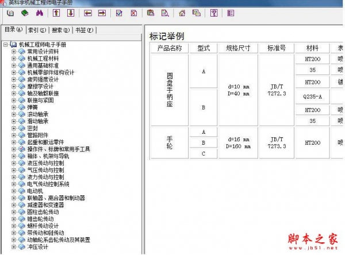This screenshot has width=345, height=255.
Task: Select 箱体、机架与导轨 in the tree
Action: click(48, 156)
